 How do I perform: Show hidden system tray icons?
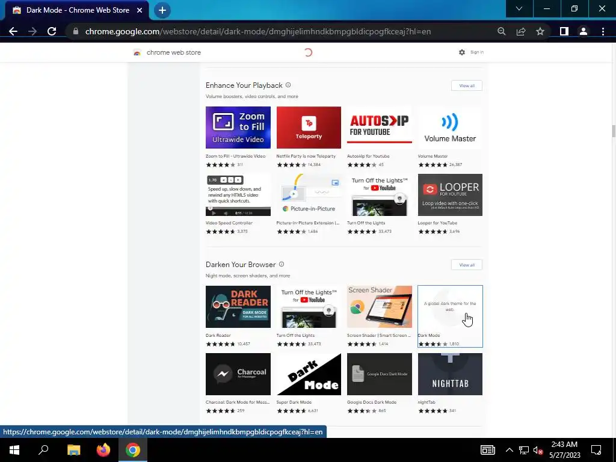509,450
